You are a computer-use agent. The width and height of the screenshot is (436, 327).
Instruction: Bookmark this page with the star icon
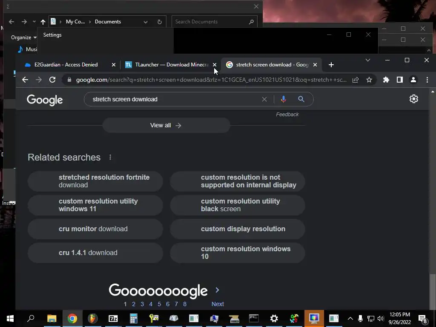[369, 80]
